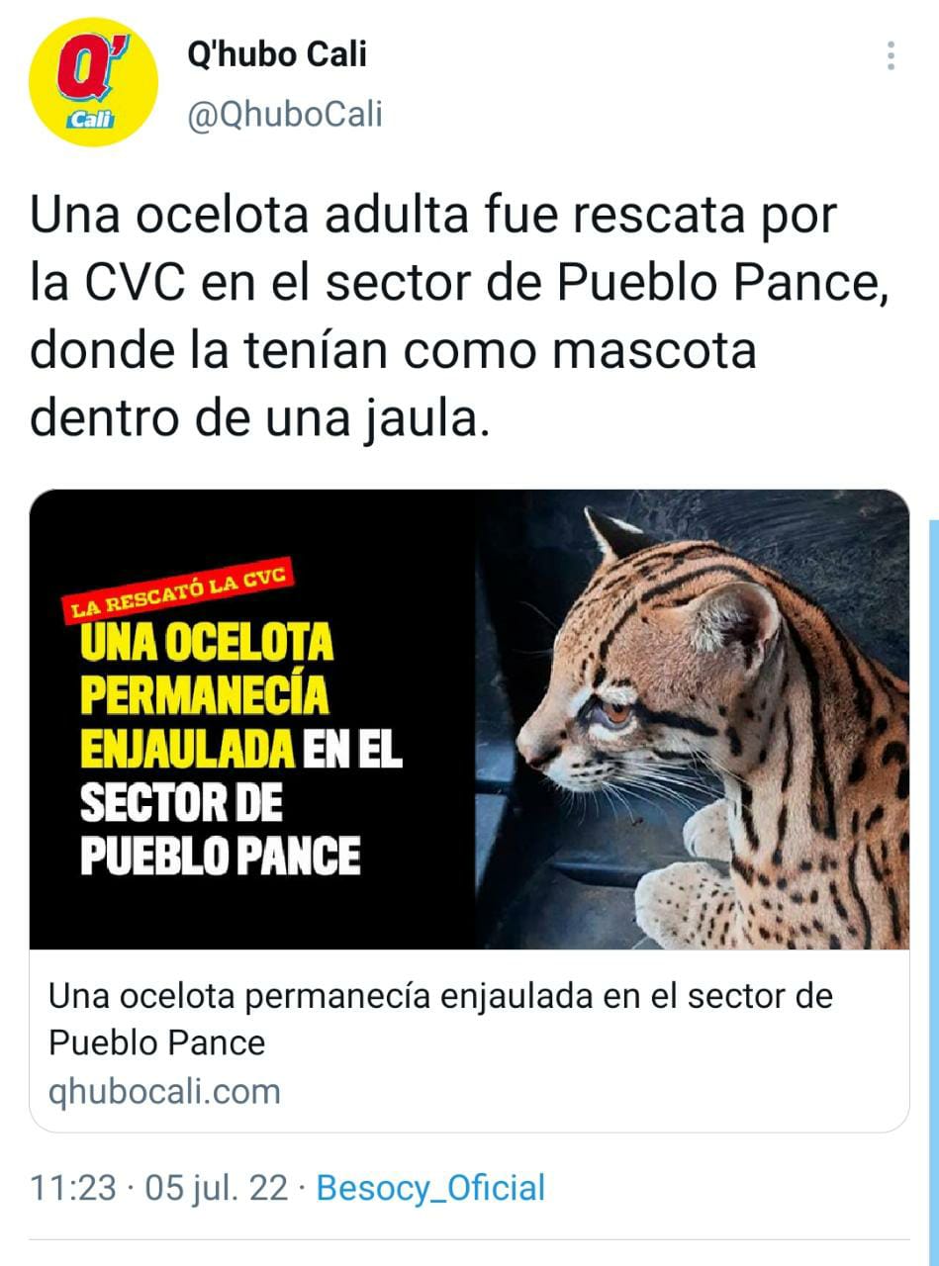Open the three-dot more options menu
The height and width of the screenshot is (1266, 939).
[891, 55]
